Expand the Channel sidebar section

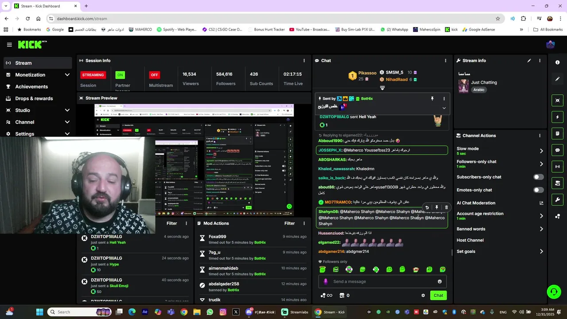67,122
